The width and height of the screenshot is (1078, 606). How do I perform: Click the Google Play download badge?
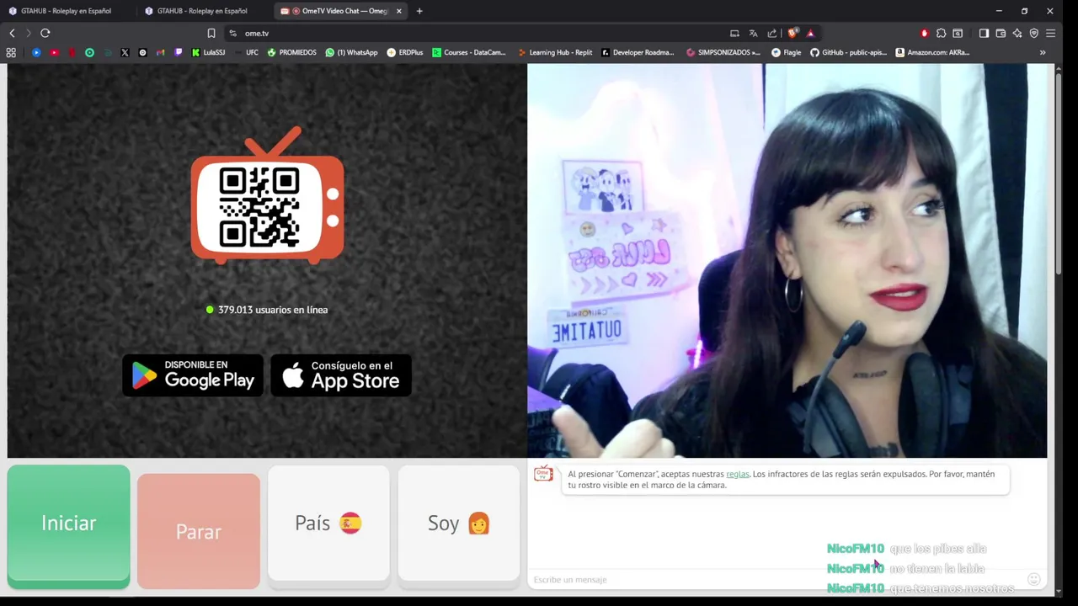[x=193, y=375]
